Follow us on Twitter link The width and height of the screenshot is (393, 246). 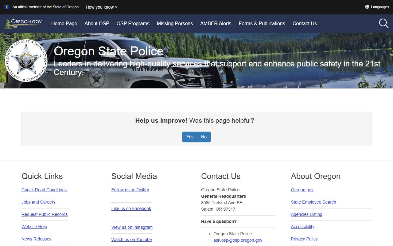tap(130, 190)
